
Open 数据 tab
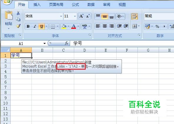pyautogui.click(x=91, y=4)
